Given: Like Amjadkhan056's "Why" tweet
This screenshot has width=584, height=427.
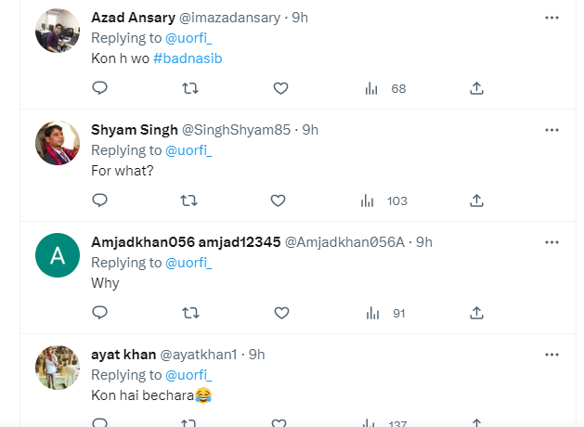Looking at the screenshot, I should coord(281,313).
